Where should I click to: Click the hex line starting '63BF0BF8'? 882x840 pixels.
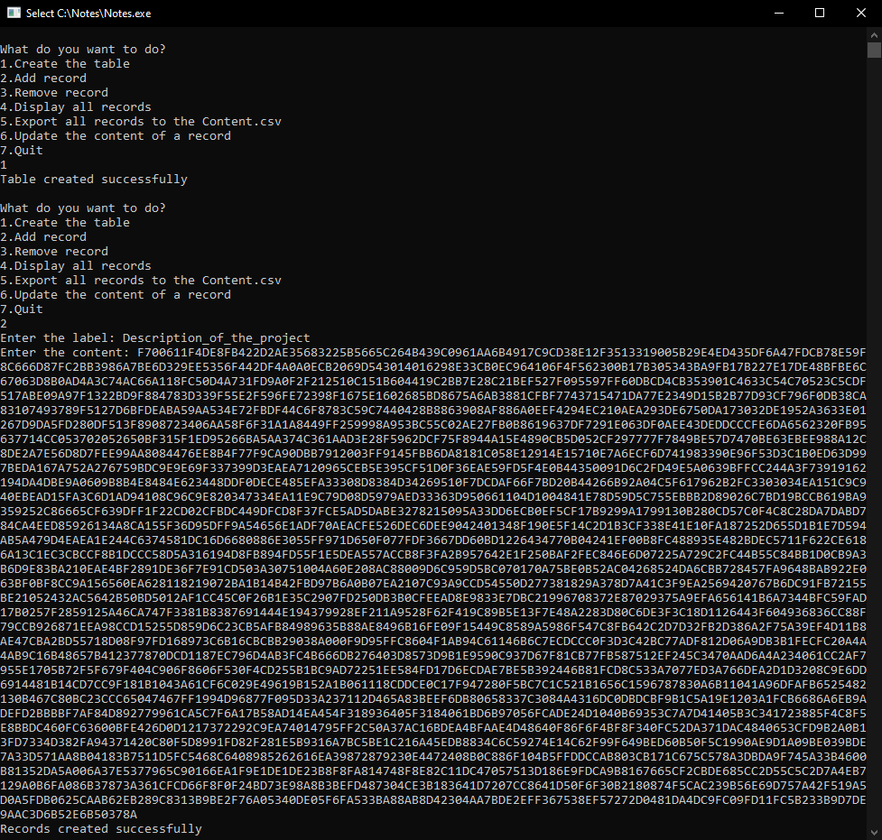click(x=433, y=584)
